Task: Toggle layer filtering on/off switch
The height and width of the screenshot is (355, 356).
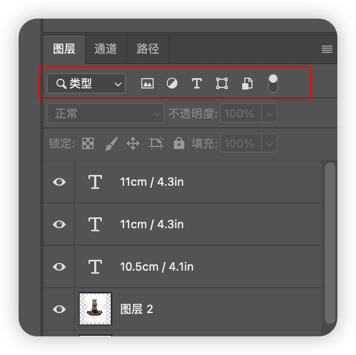Action: [273, 83]
